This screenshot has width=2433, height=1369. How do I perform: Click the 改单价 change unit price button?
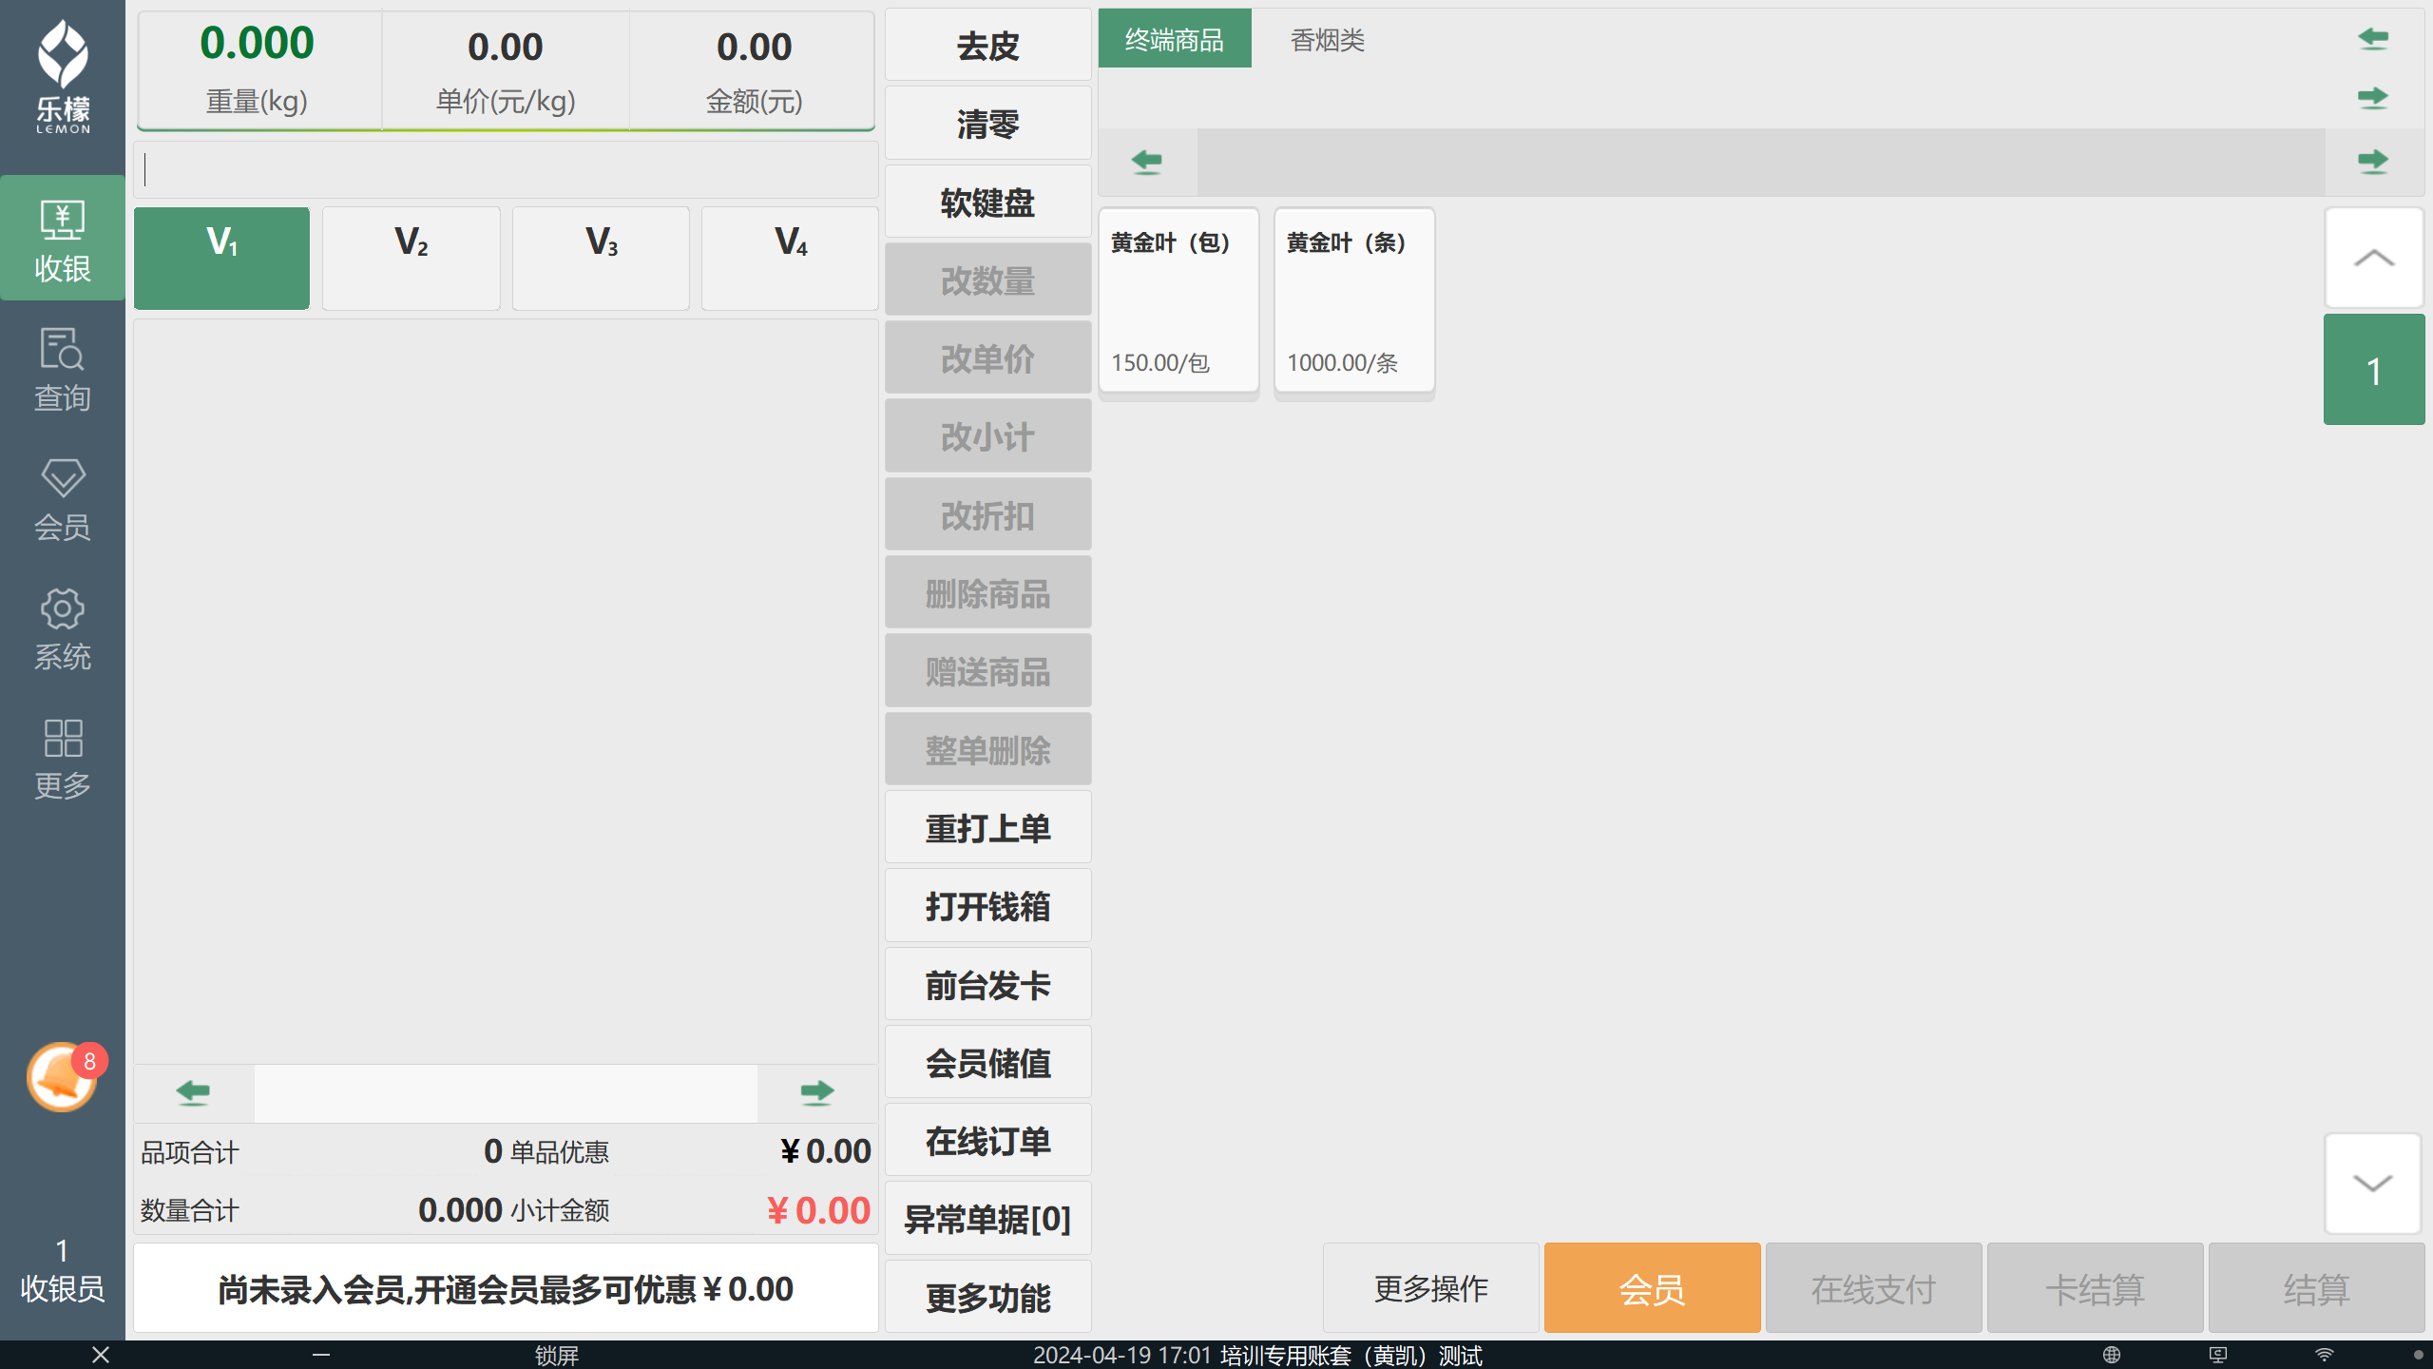(x=988, y=358)
